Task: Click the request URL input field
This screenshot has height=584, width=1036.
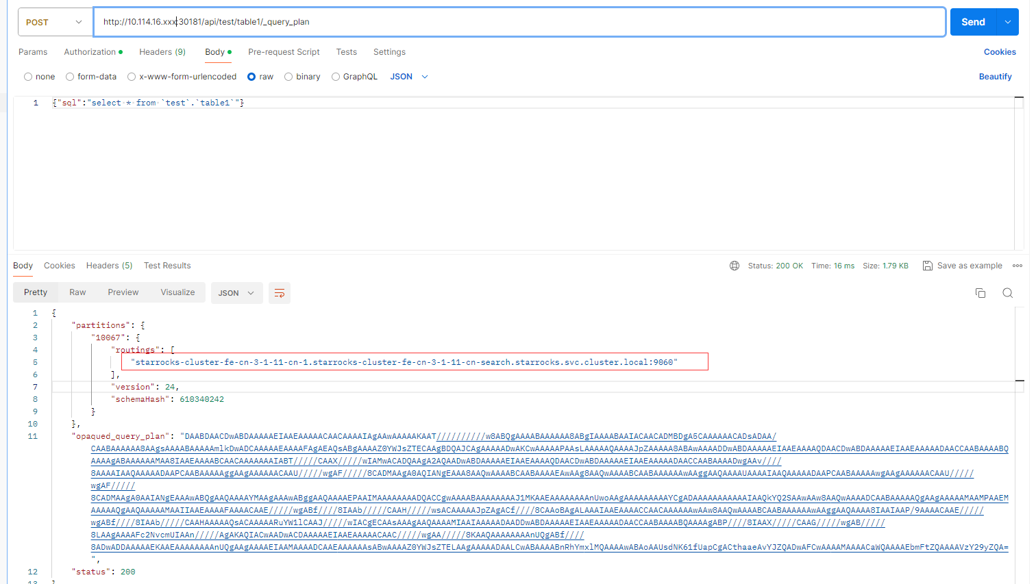Action: [x=519, y=22]
